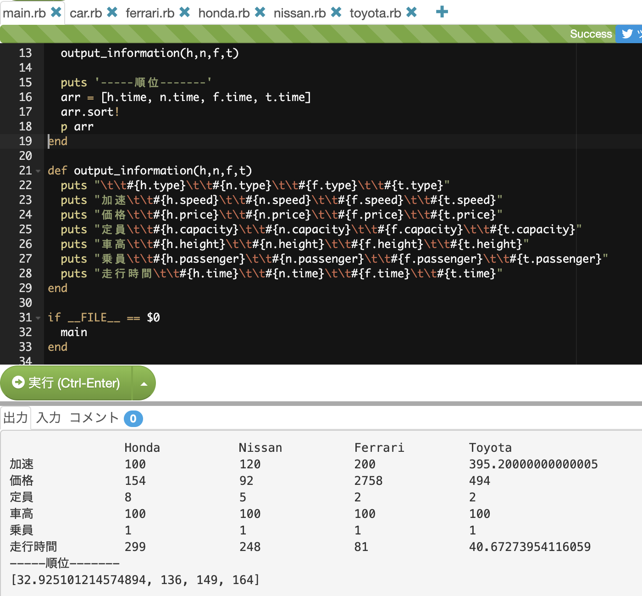642x596 pixels.
Task: Click the arr.sort! code on line 17
Action: [x=90, y=112]
